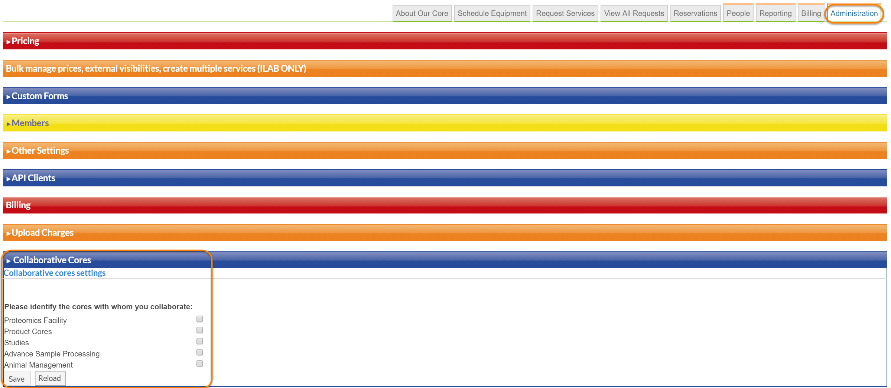Check the Product Cores checkbox
This screenshot has width=891, height=388.
tap(199, 330)
